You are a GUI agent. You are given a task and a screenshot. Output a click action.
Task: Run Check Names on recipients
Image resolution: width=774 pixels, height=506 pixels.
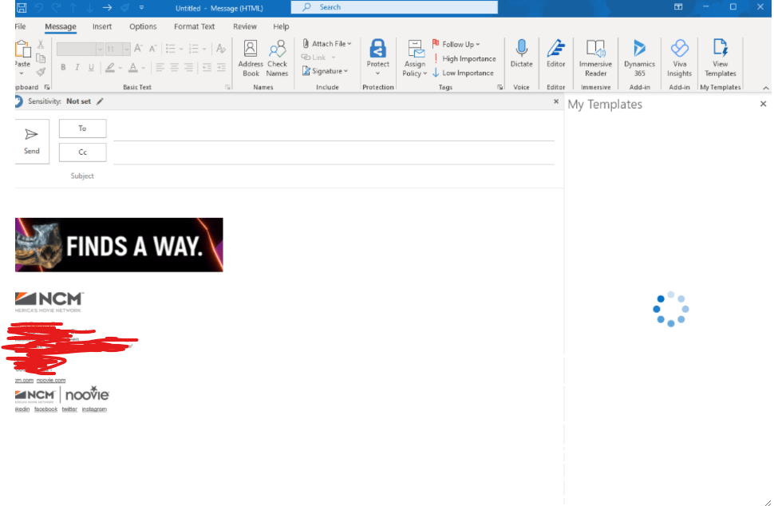pyautogui.click(x=277, y=58)
